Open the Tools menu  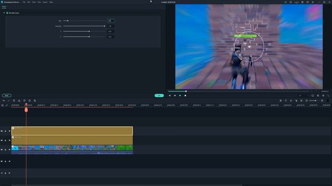(34, 2)
